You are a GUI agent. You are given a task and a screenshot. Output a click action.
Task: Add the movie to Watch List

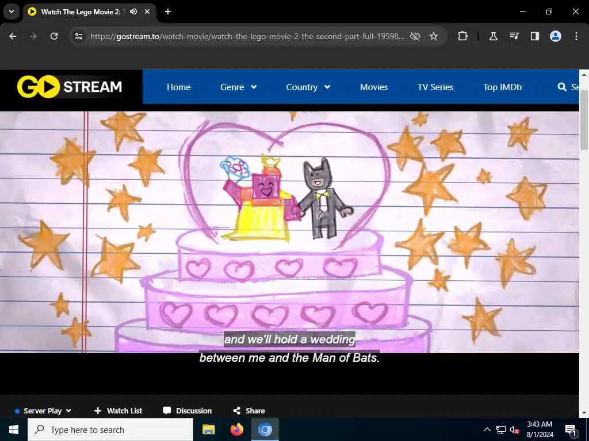click(x=118, y=411)
